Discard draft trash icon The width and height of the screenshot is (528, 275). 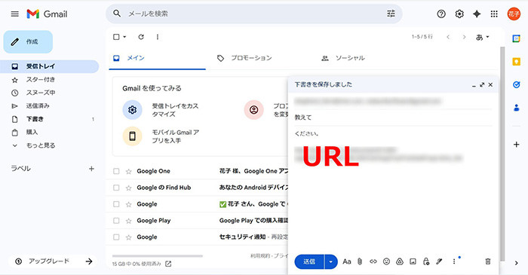(x=487, y=261)
